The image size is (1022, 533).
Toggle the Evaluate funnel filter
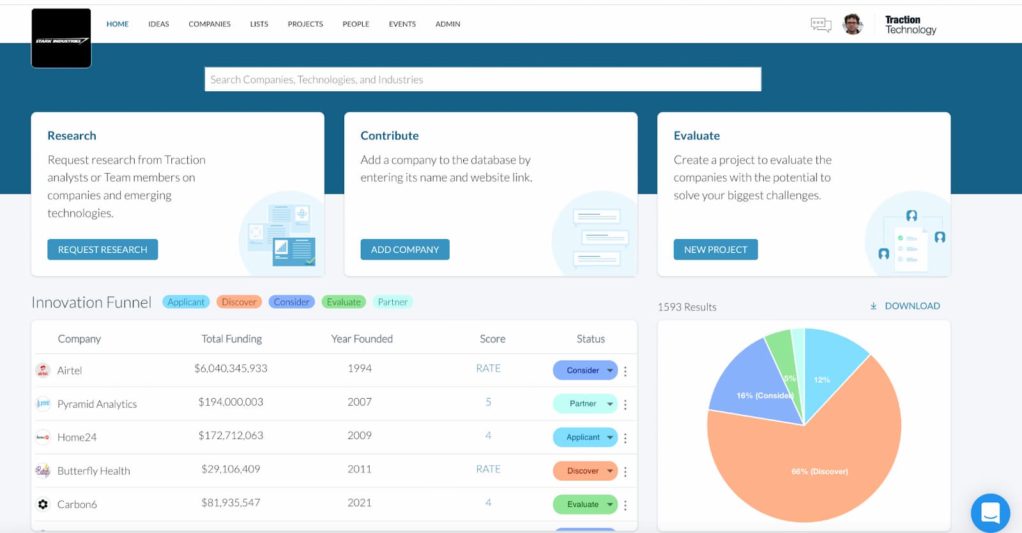click(x=344, y=302)
